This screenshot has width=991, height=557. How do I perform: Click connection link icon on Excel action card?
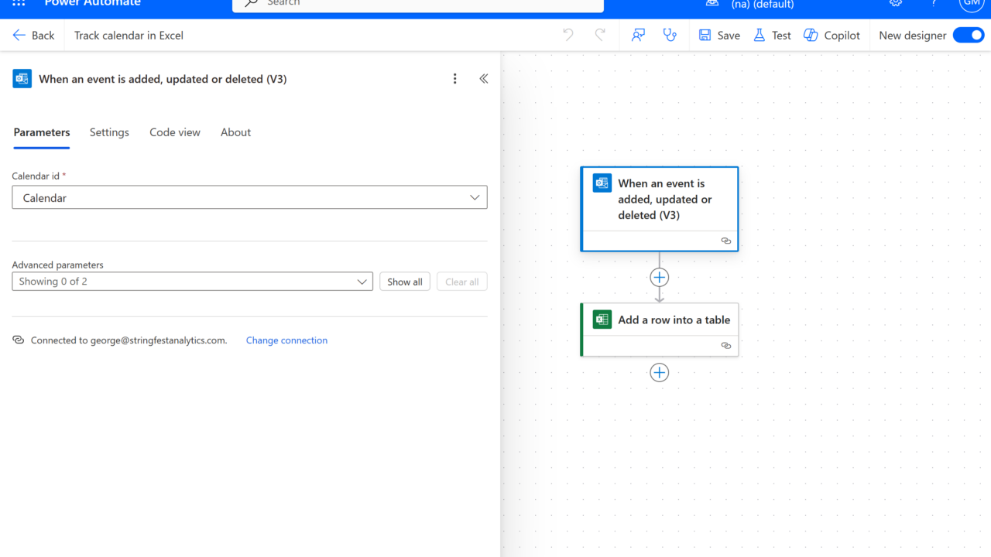click(x=725, y=346)
